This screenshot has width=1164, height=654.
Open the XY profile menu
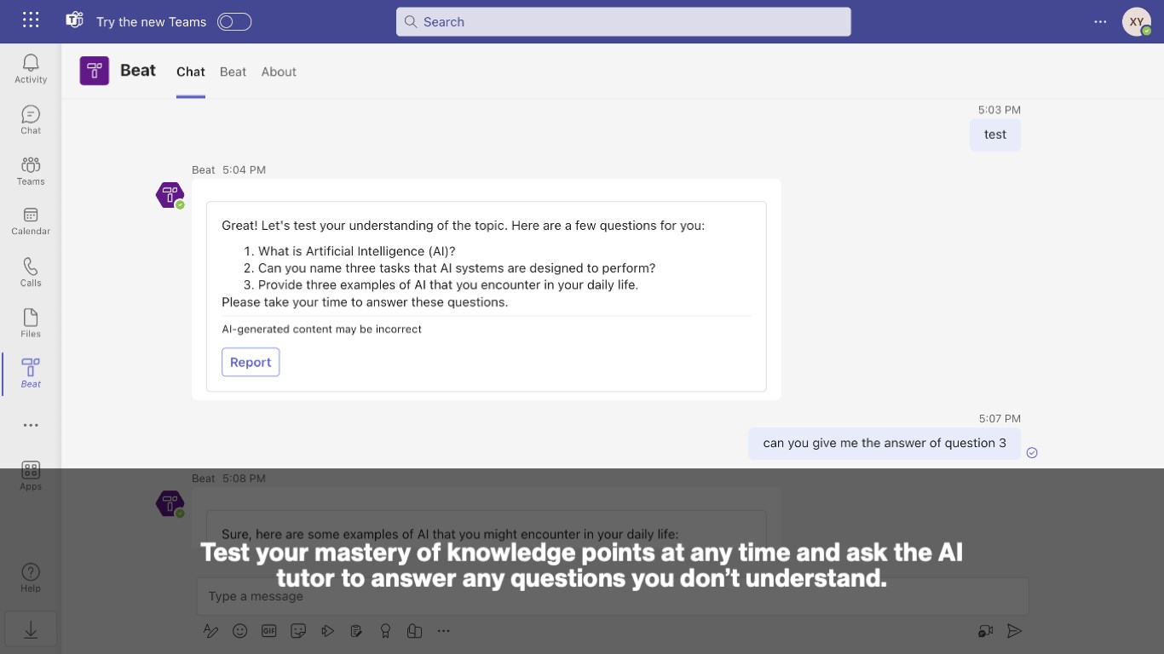[1137, 22]
